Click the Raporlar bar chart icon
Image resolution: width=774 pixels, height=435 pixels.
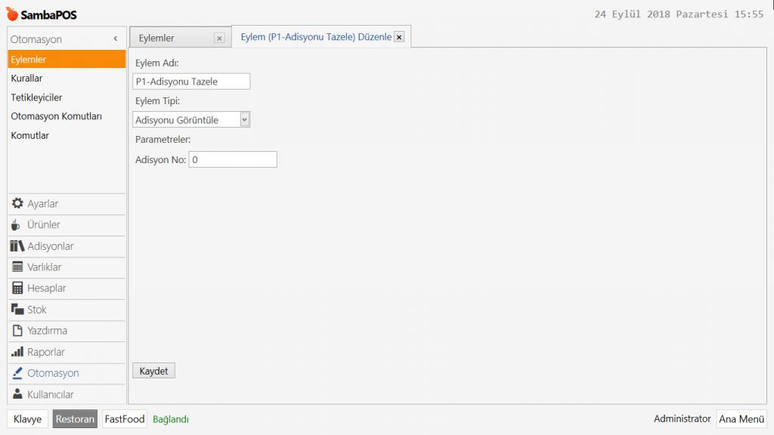tap(17, 352)
